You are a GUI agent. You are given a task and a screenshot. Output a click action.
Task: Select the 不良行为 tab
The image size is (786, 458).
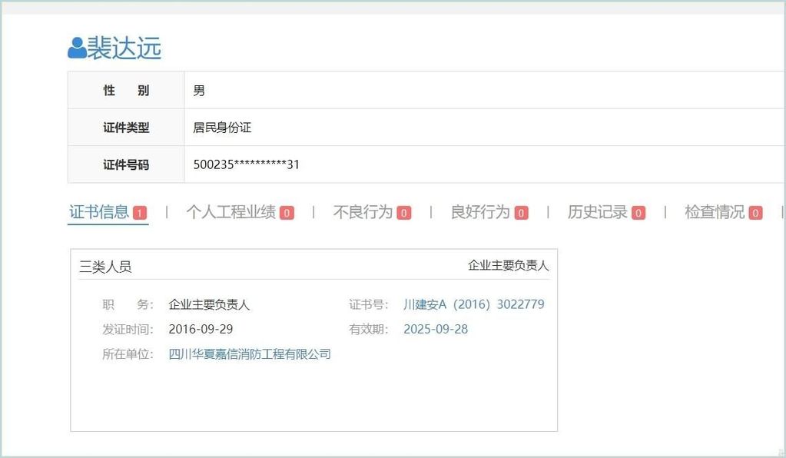click(362, 212)
